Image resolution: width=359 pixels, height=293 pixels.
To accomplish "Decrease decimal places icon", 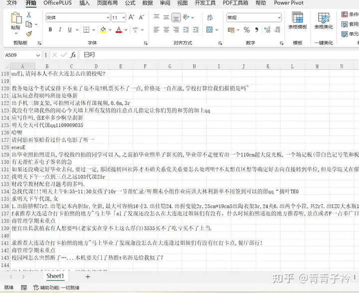I will (x=277, y=30).
